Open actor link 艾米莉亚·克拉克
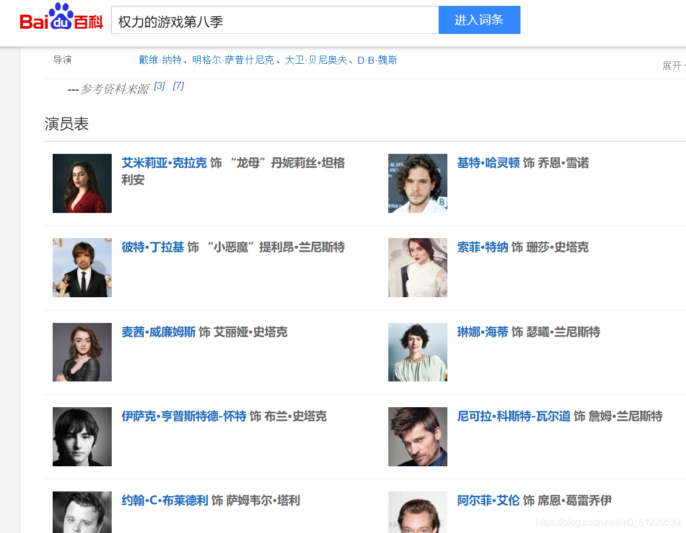686x533 pixels. (164, 163)
